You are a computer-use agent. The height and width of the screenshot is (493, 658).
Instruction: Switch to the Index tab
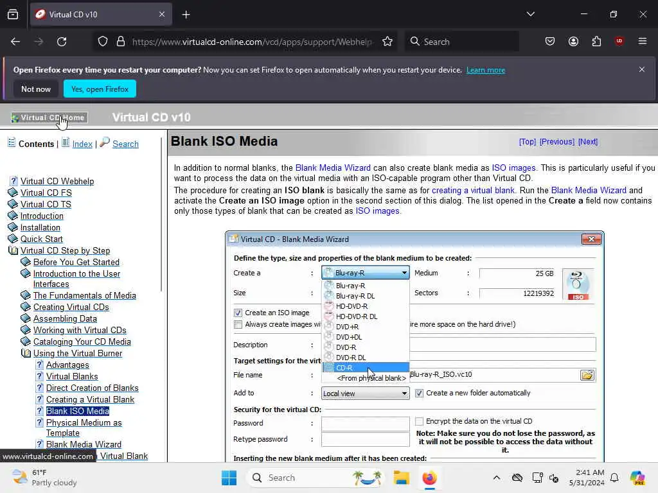(x=82, y=144)
